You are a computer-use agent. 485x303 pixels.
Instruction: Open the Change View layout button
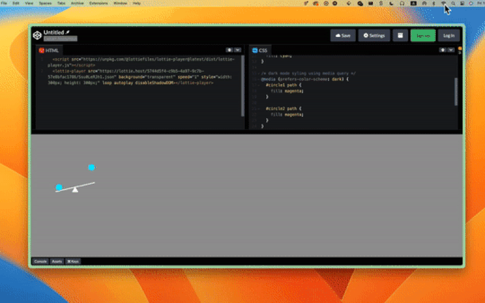[x=400, y=36]
